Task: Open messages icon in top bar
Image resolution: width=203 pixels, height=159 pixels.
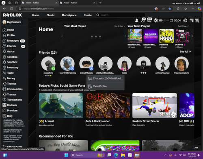Action: [x=149, y=20]
